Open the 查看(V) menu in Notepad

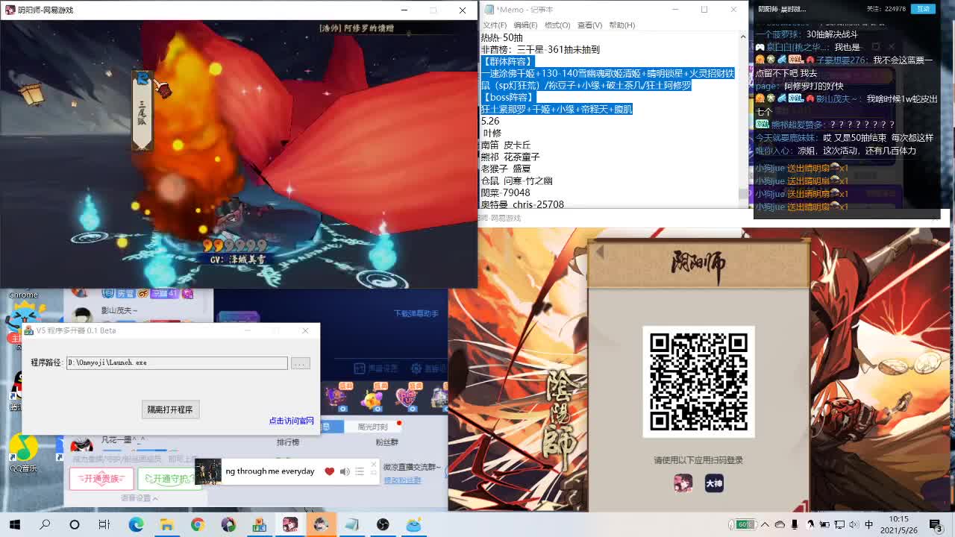589,25
